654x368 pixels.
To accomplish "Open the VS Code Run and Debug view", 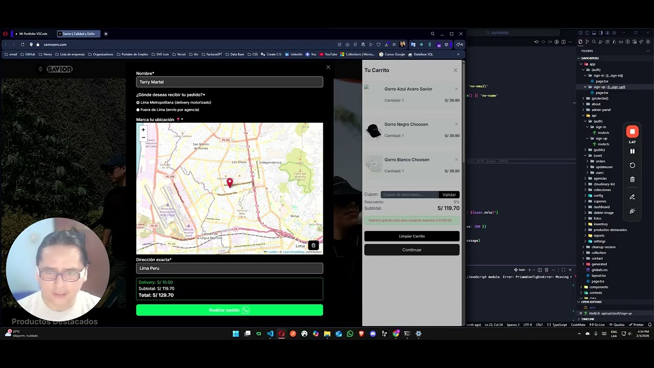I will (600, 41).
